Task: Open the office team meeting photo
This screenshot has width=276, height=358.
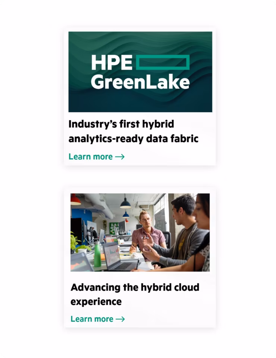Action: (140, 232)
